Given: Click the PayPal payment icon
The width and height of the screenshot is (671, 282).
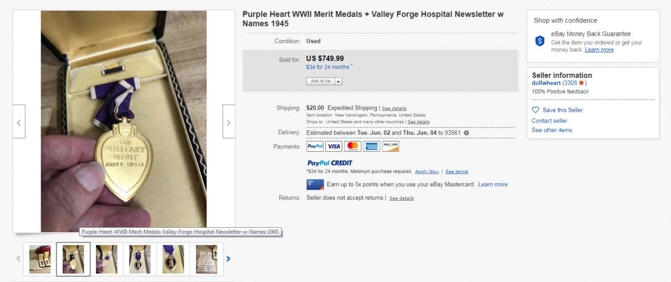Looking at the screenshot, I should point(315,146).
